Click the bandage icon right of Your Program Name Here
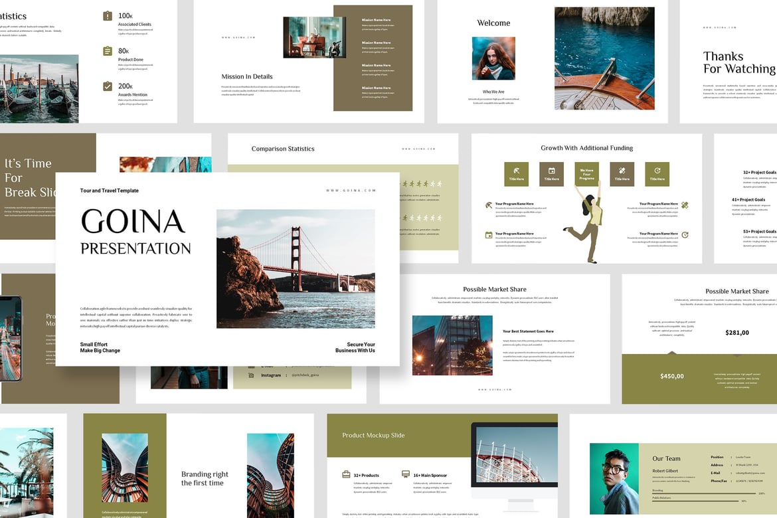This screenshot has width=777, height=518. pyautogui.click(x=685, y=205)
